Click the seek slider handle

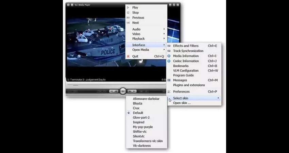click(75, 85)
